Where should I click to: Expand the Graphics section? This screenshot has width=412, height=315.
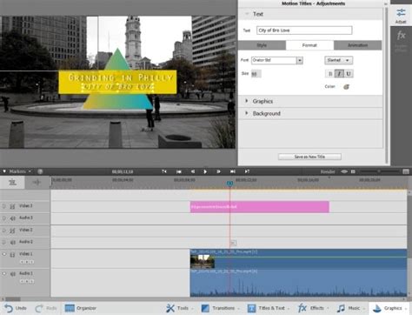[x=247, y=101]
